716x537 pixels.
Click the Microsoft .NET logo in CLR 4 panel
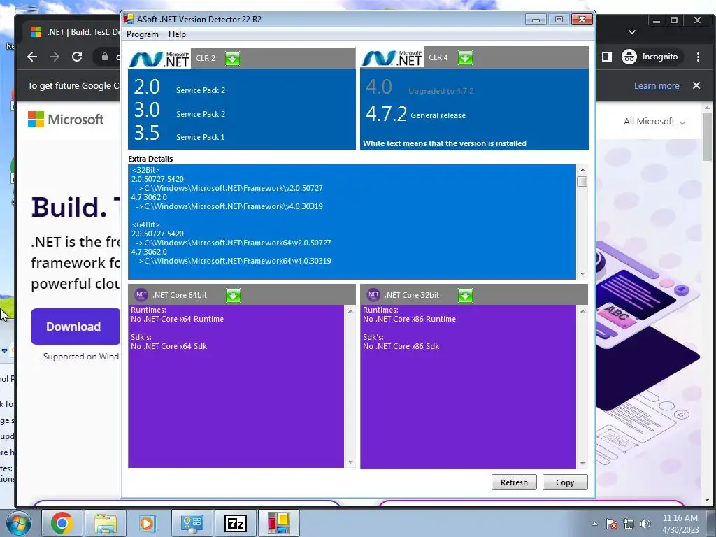392,58
